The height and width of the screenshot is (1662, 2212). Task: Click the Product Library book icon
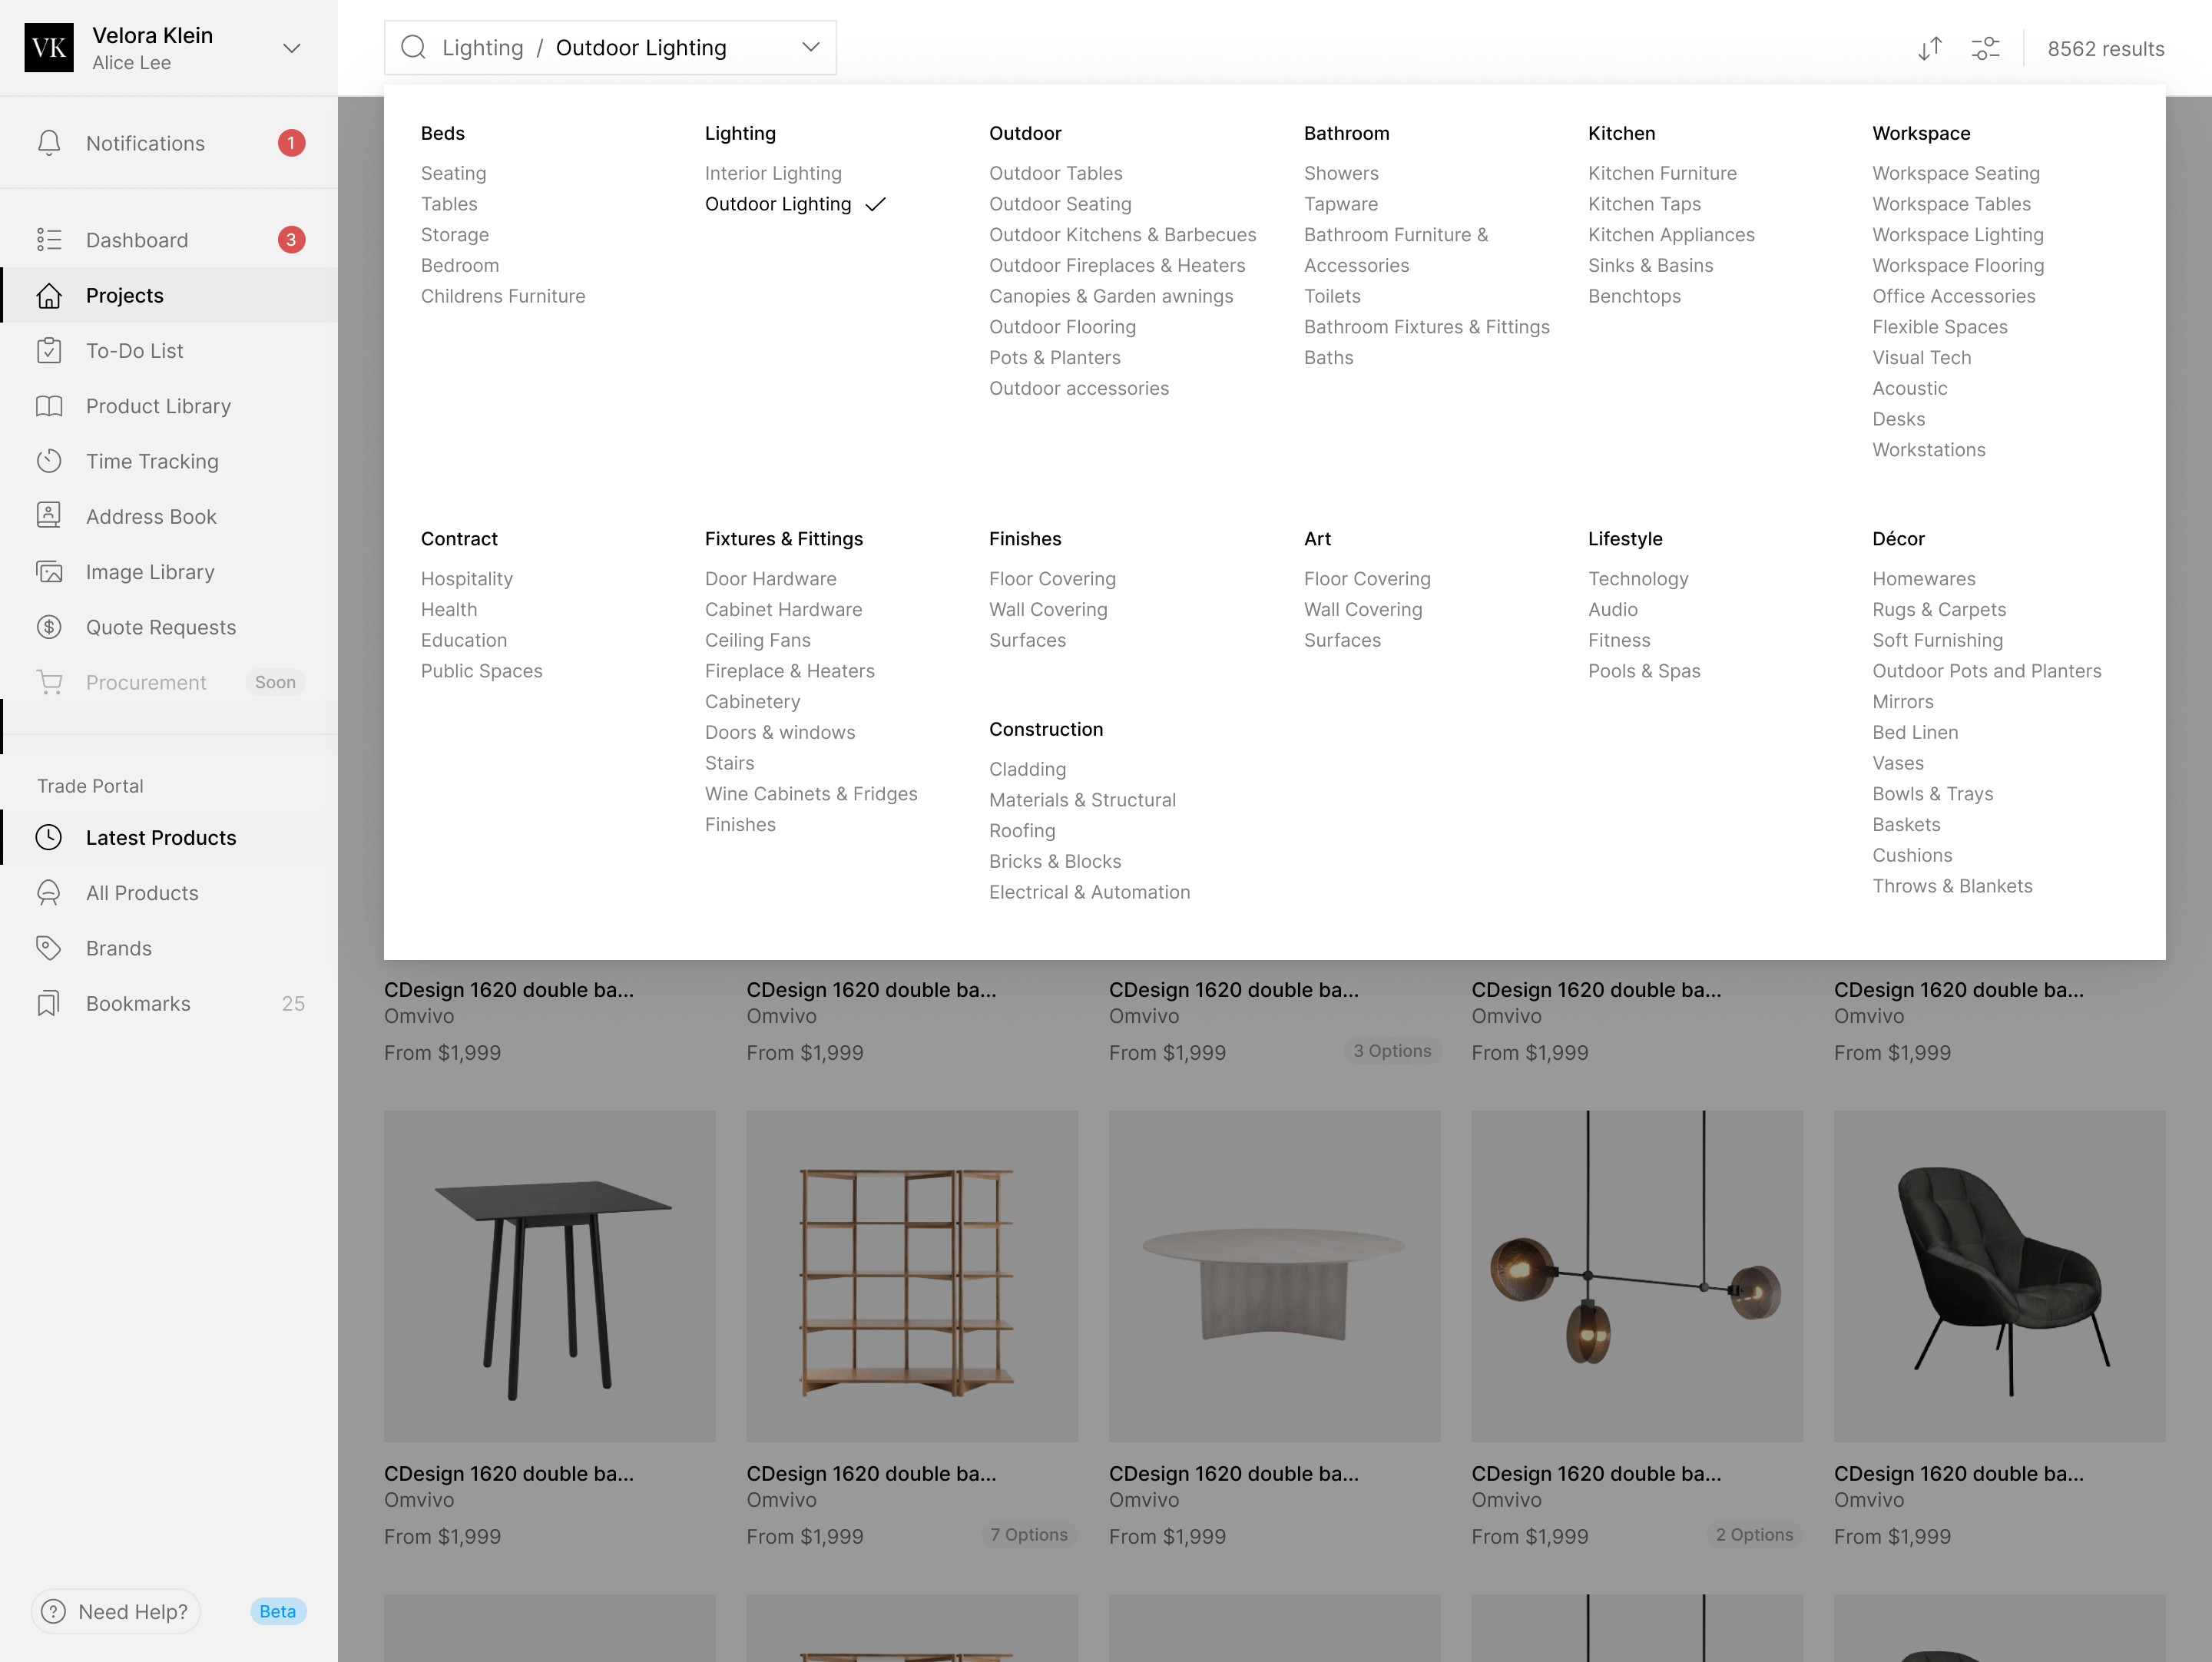coord(49,406)
